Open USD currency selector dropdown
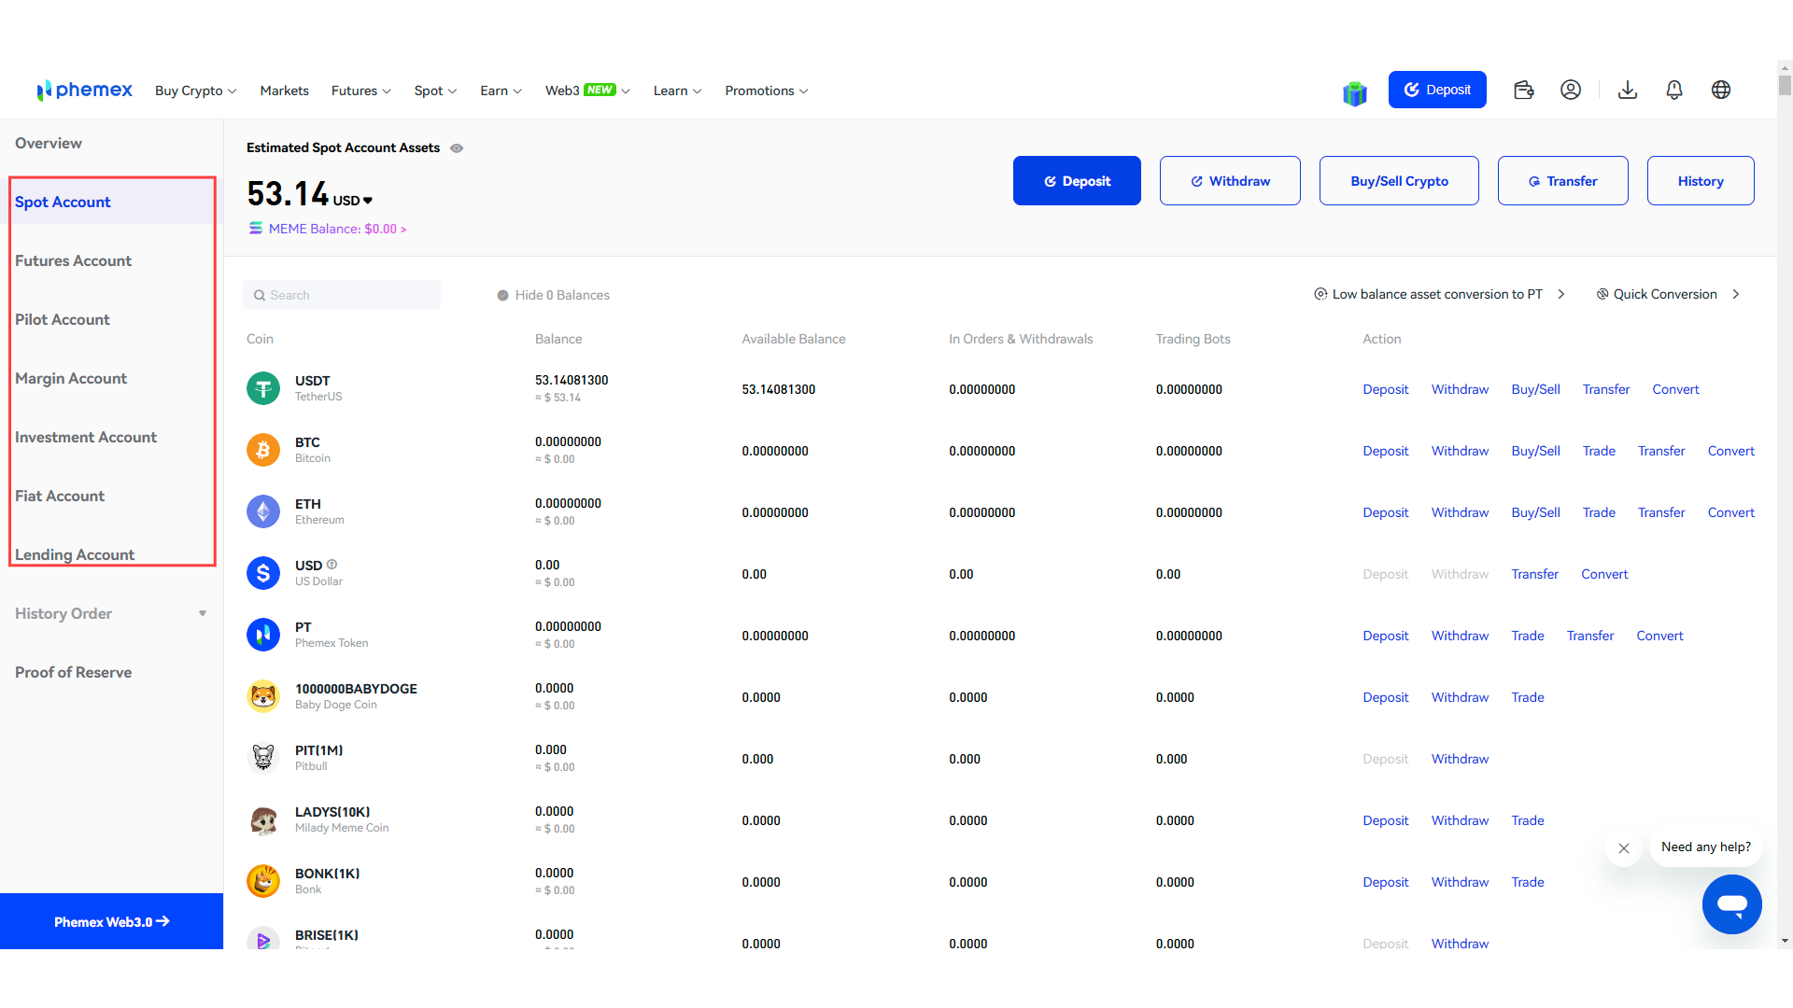This screenshot has width=1793, height=1008. [x=353, y=201]
